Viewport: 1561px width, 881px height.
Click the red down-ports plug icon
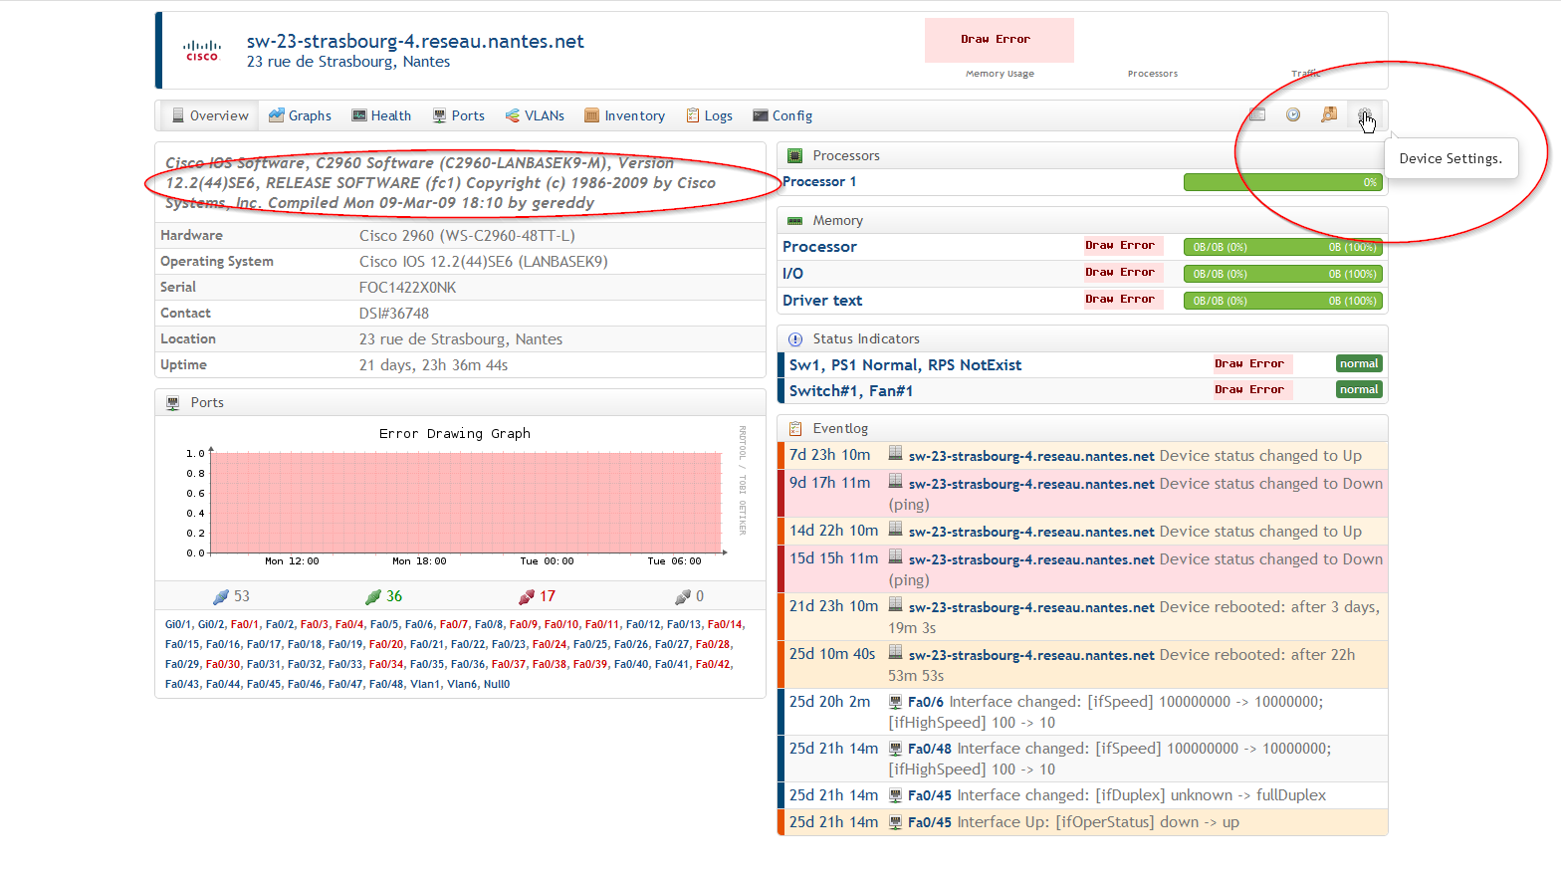pos(527,597)
